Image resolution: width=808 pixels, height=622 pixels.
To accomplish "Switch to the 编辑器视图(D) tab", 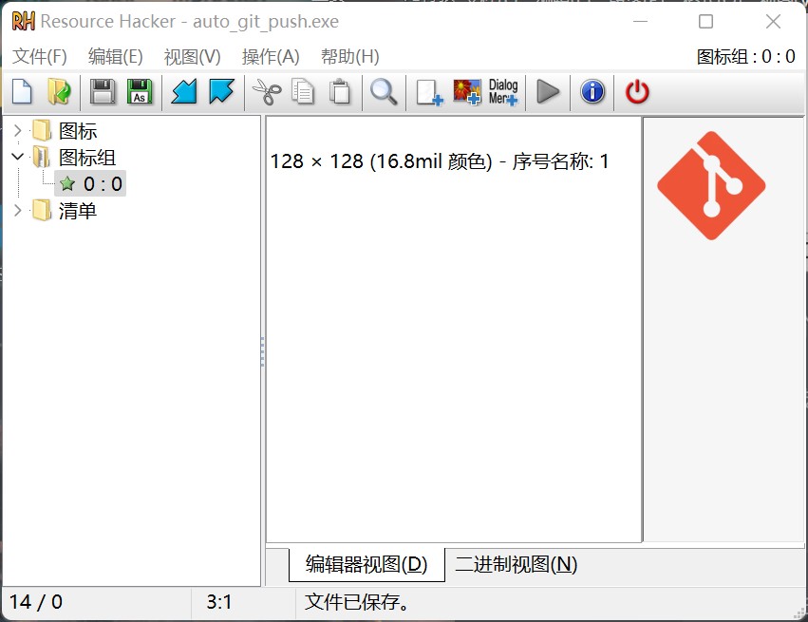I will point(366,565).
